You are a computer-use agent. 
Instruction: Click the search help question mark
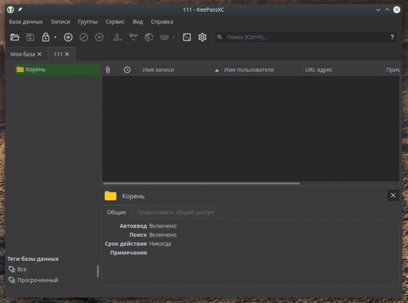(x=392, y=37)
